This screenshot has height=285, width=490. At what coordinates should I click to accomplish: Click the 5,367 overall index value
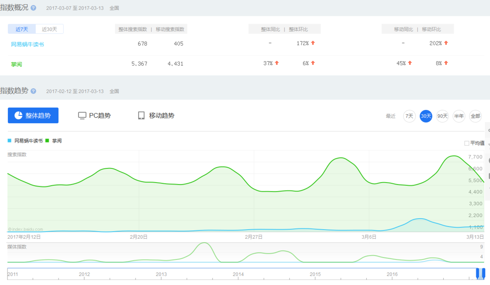[139, 64]
